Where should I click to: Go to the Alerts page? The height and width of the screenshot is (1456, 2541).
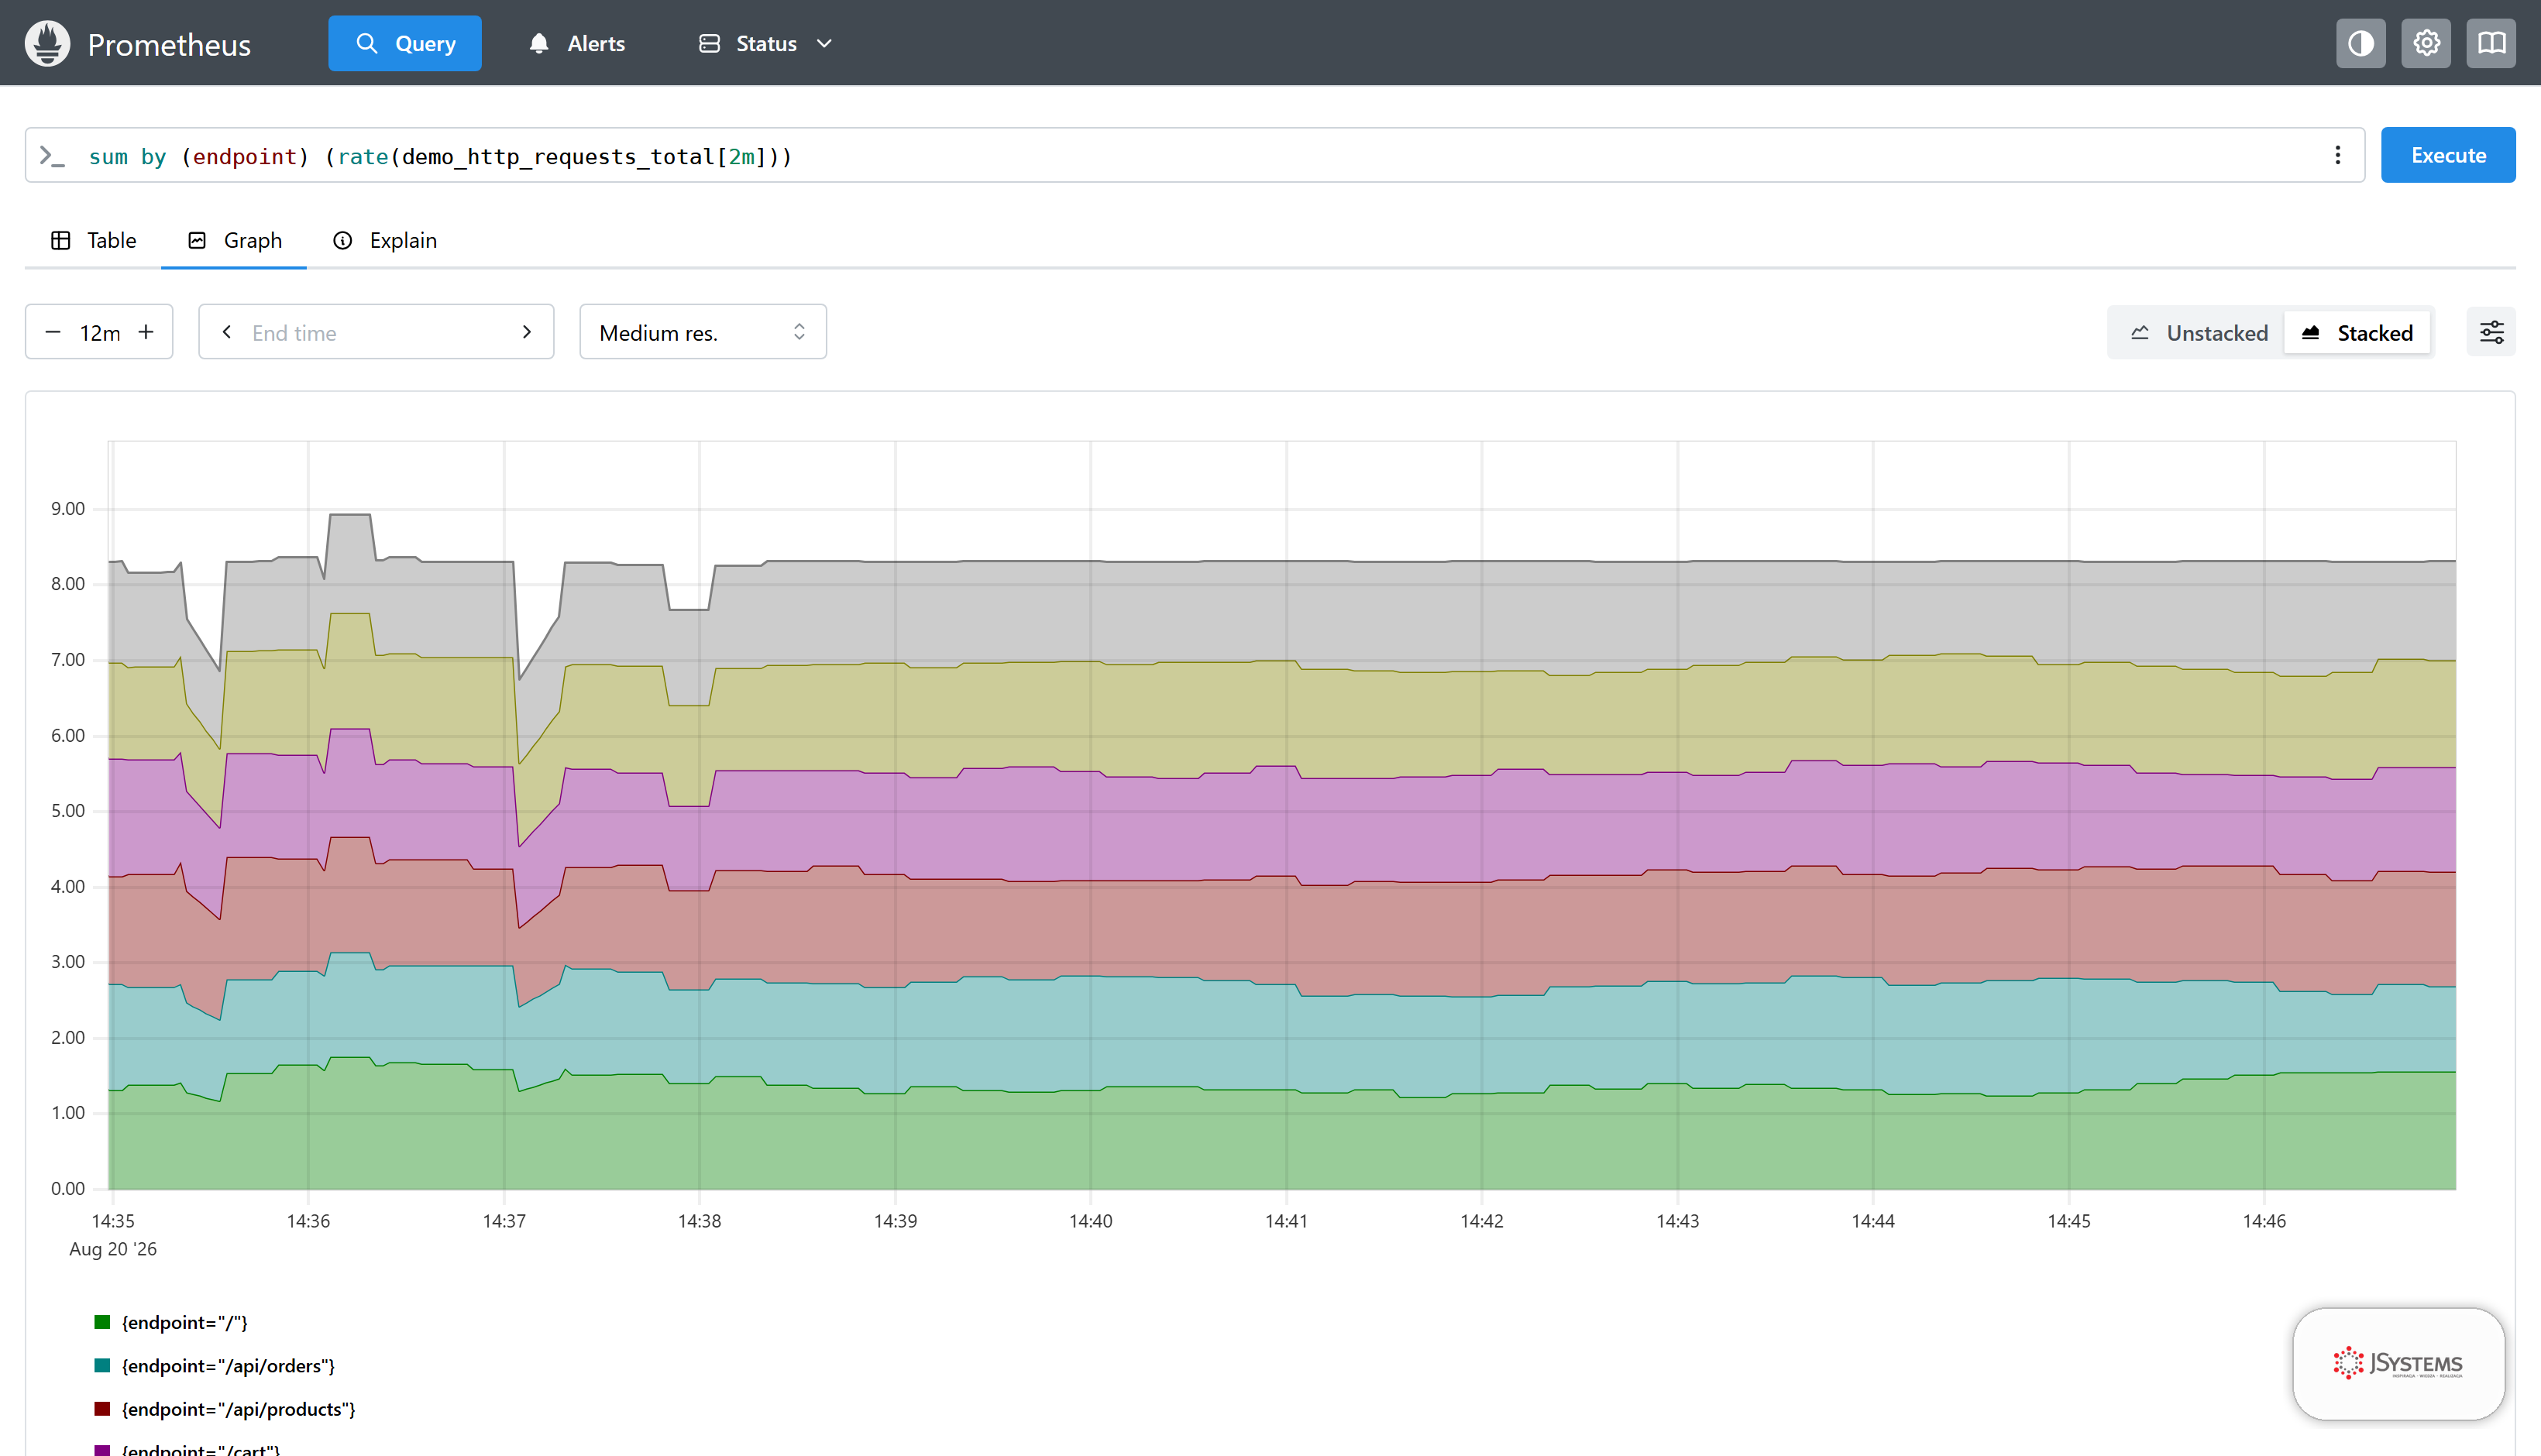pos(576,43)
